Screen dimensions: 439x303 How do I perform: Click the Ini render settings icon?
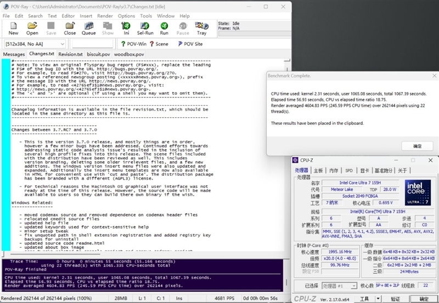coord(126,28)
